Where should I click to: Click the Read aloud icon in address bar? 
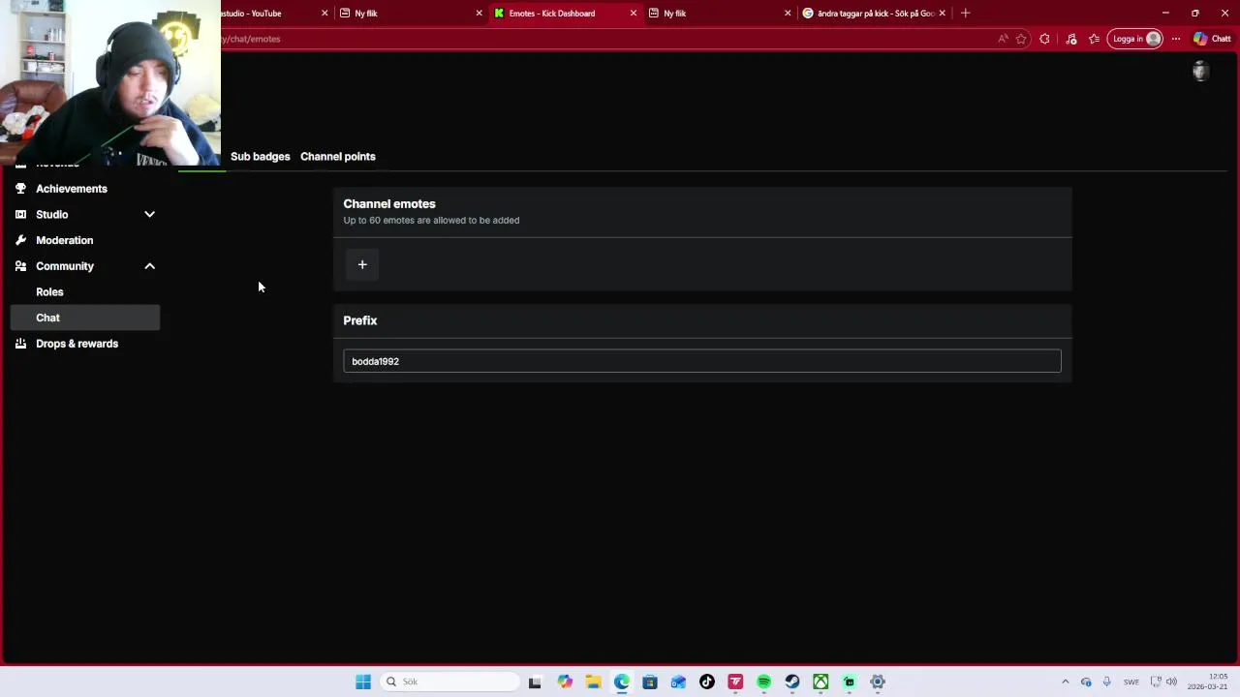pos(1003,39)
